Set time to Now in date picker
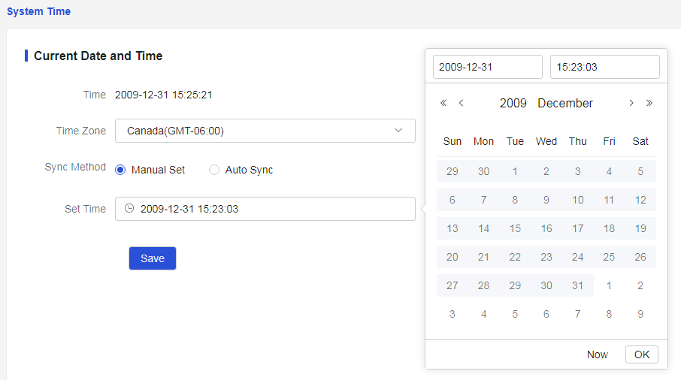681x380 pixels. [x=597, y=354]
